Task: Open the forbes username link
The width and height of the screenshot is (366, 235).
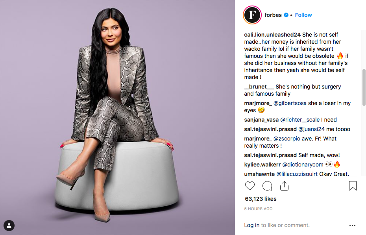Action: pos(273,15)
